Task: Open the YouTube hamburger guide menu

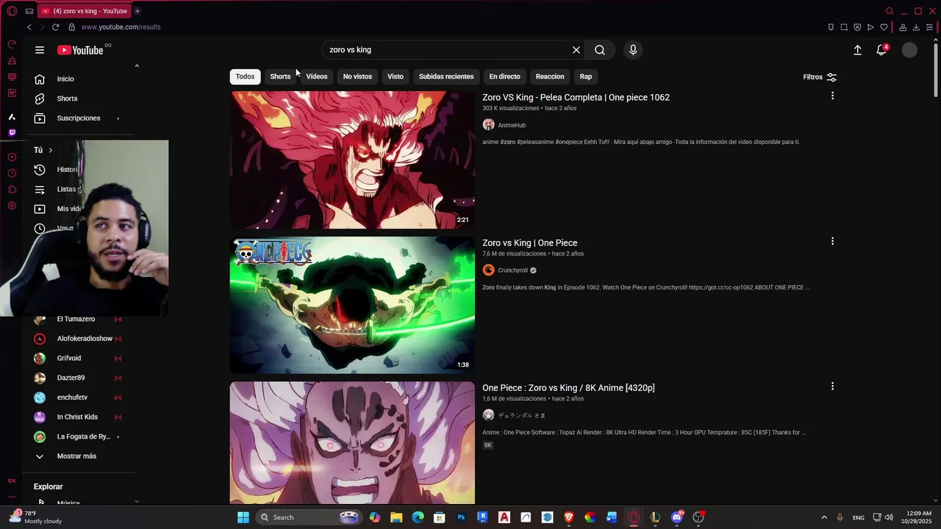Action: (40, 50)
